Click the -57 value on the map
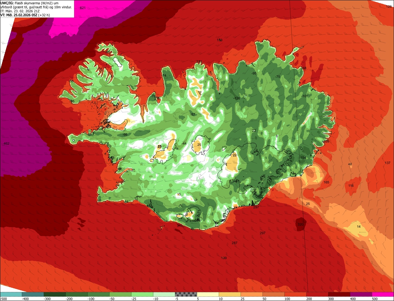This screenshot has width=394, height=301. tap(193, 114)
